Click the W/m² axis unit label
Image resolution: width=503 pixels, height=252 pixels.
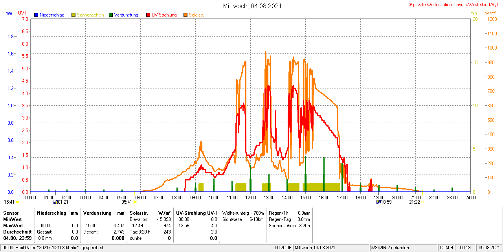pos(490,13)
